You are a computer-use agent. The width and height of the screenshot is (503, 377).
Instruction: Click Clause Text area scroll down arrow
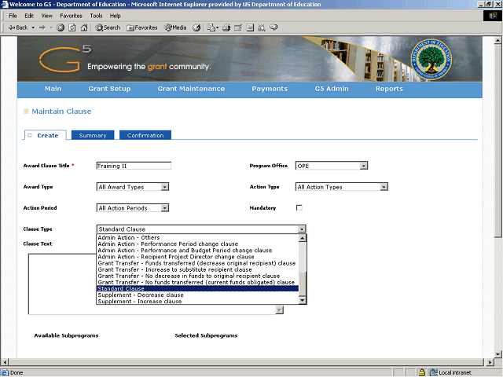tap(280, 310)
